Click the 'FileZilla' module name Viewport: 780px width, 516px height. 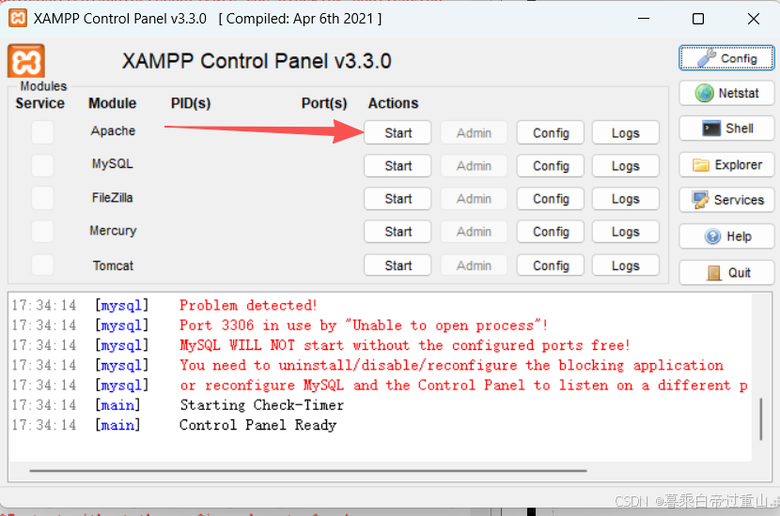pos(113,198)
